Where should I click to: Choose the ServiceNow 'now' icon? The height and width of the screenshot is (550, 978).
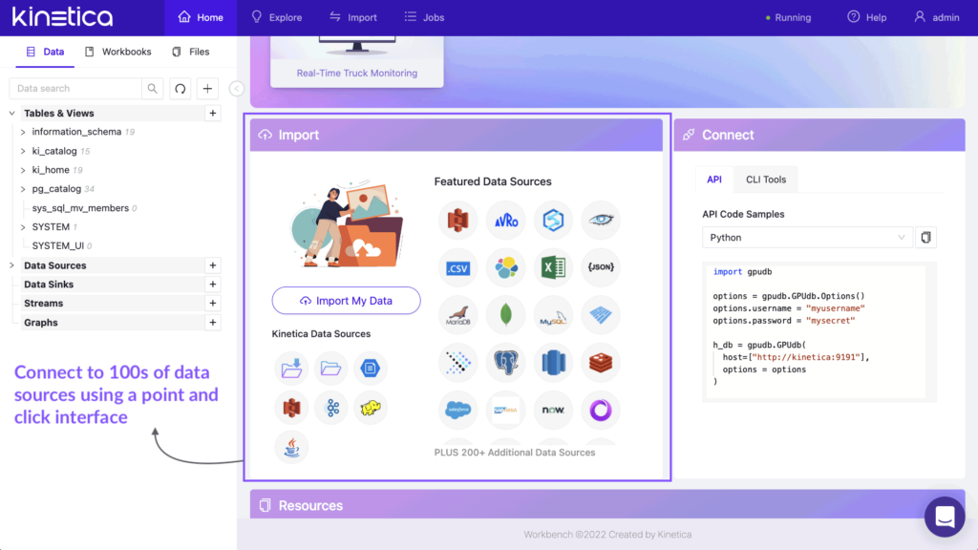(553, 411)
